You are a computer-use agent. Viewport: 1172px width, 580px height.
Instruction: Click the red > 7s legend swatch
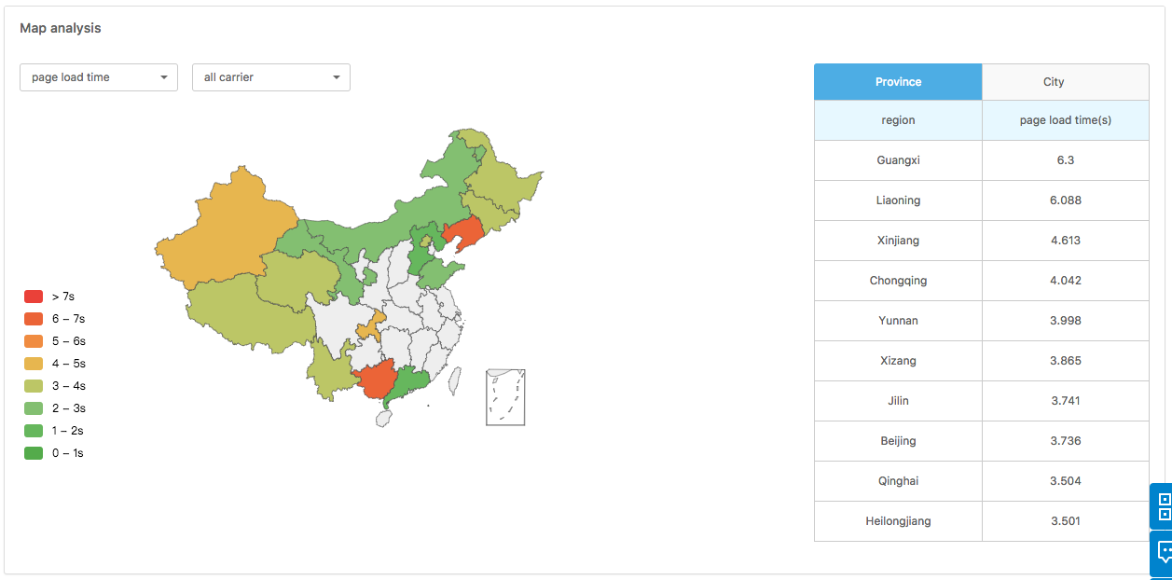(x=34, y=297)
